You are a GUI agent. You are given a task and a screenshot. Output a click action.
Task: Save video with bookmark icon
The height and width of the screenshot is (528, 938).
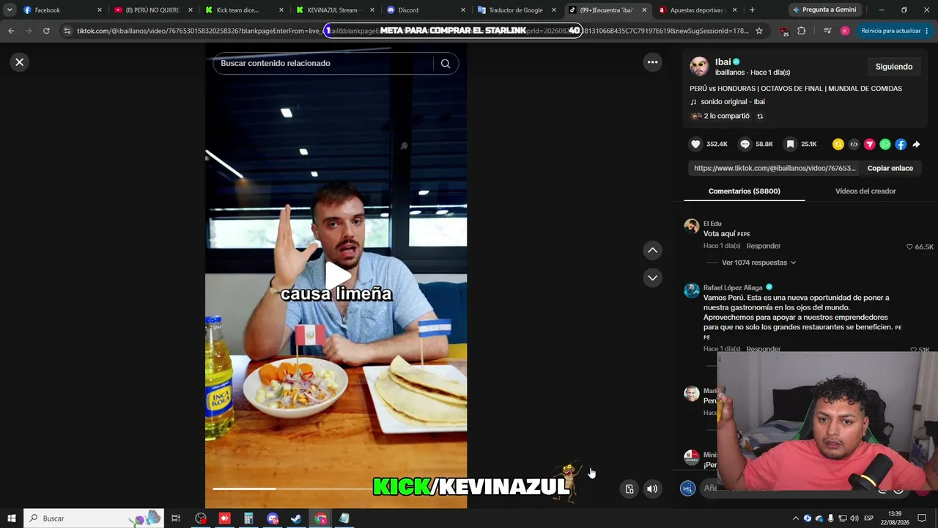[x=790, y=144]
